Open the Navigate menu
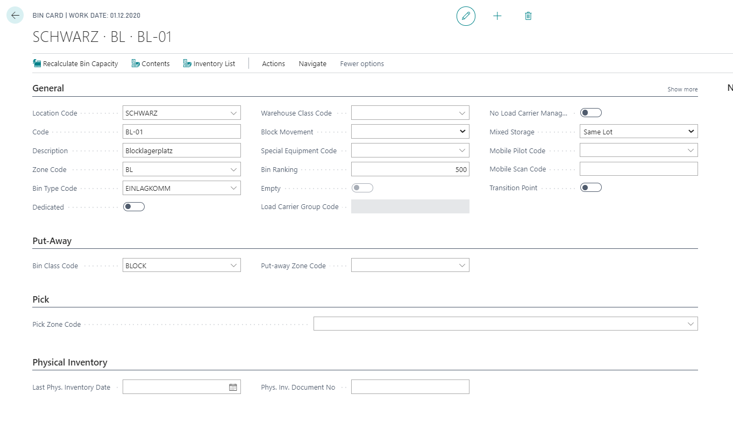This screenshot has height=430, width=733. (312, 63)
